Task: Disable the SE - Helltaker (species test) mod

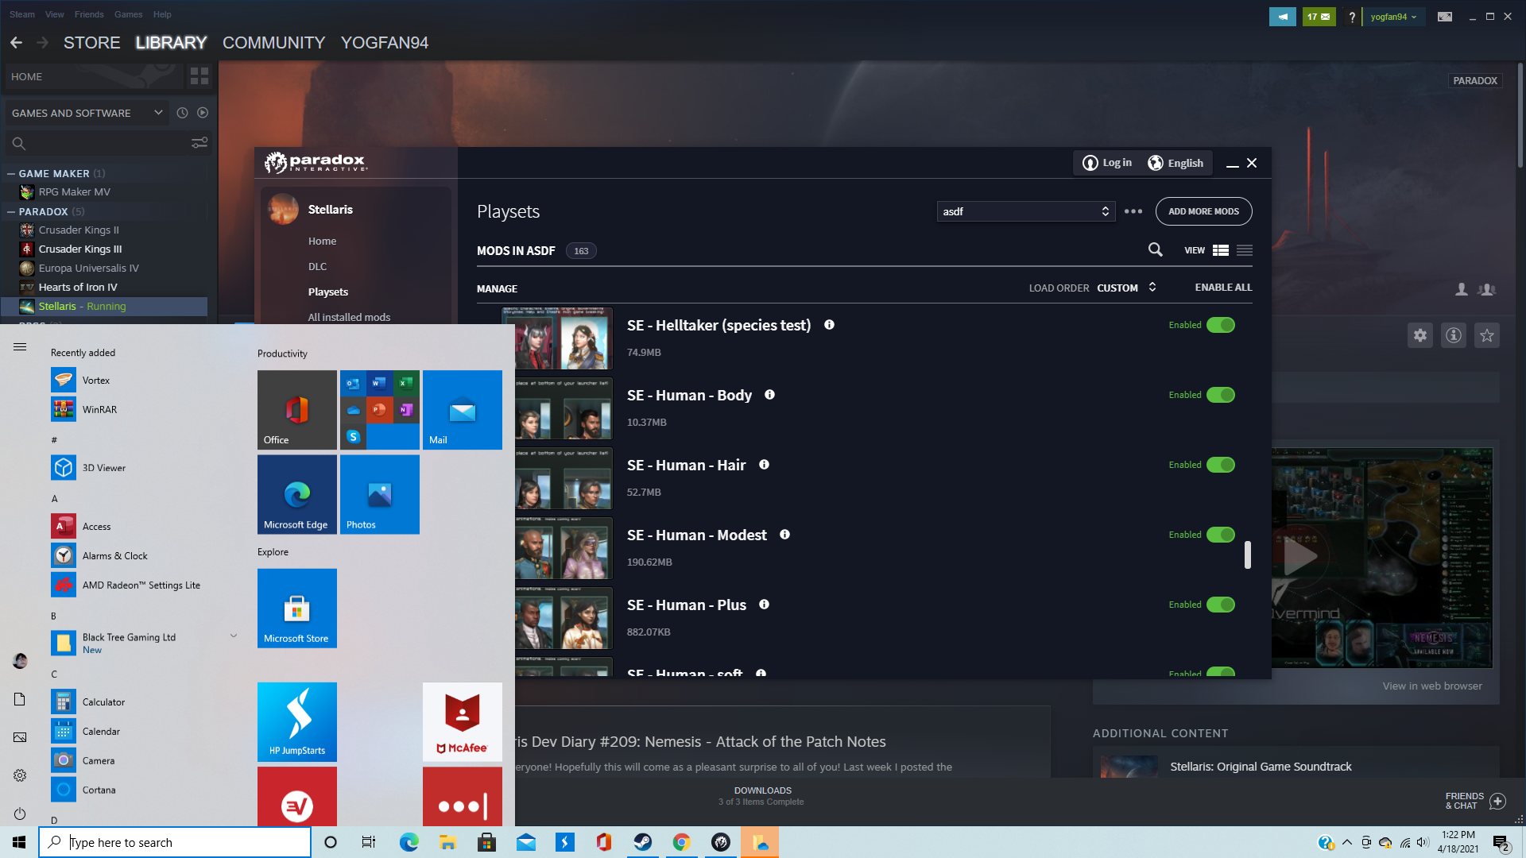Action: pos(1221,325)
